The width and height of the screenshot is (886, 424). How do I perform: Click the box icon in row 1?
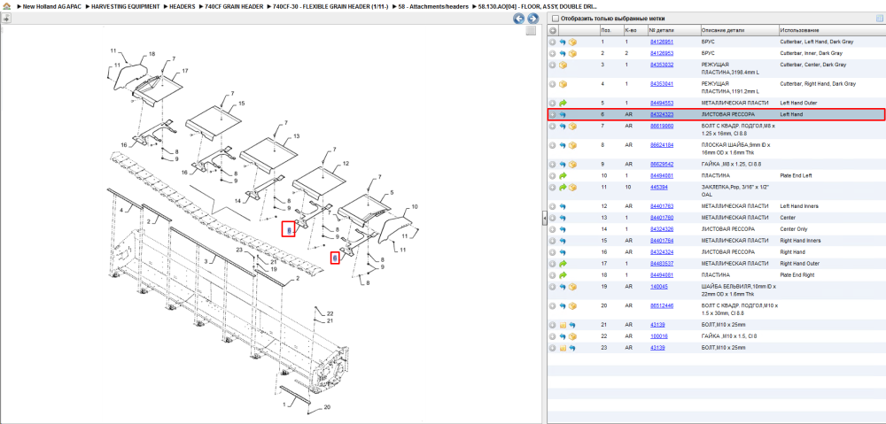(572, 42)
